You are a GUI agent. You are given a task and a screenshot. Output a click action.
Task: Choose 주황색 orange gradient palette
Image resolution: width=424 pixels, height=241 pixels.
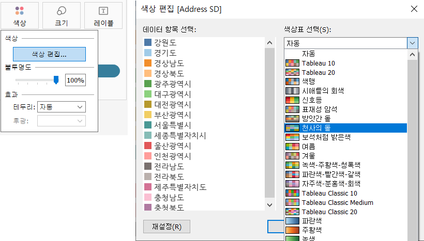[x=346, y=230]
